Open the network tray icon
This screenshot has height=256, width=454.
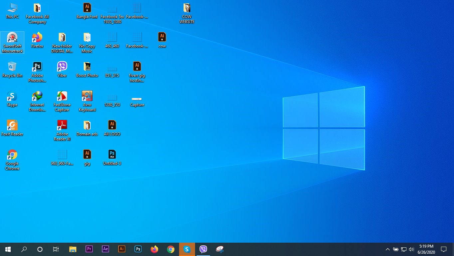[x=403, y=249]
